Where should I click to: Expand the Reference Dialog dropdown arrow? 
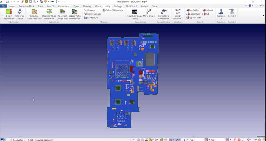pyautogui.click(x=22, y=19)
